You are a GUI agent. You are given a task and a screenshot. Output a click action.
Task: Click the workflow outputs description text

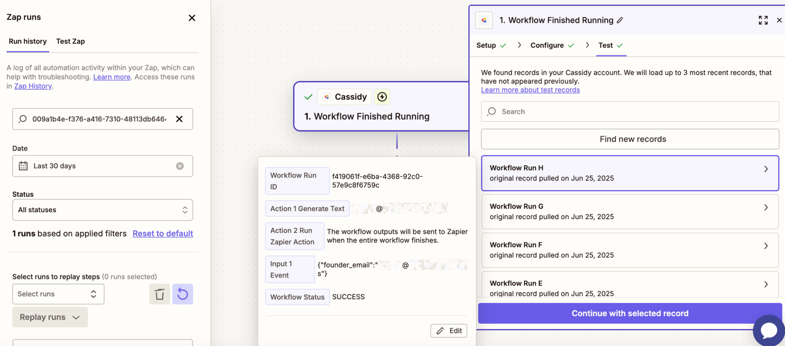[x=398, y=236]
